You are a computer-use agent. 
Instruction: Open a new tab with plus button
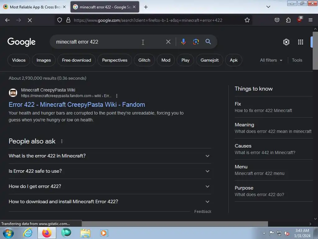(146, 7)
